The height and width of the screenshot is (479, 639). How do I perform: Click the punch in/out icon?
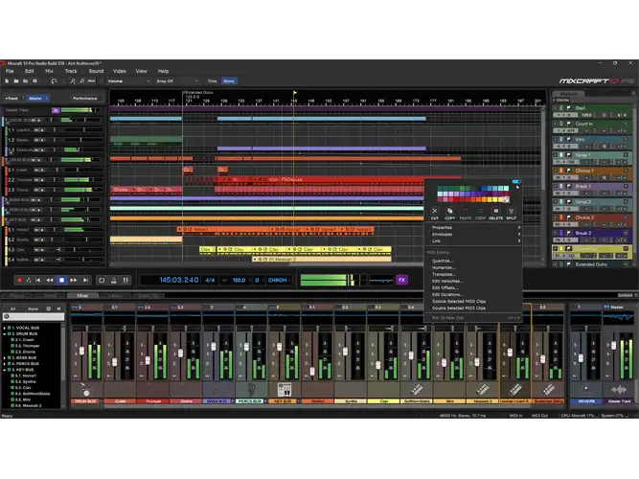coord(126,280)
